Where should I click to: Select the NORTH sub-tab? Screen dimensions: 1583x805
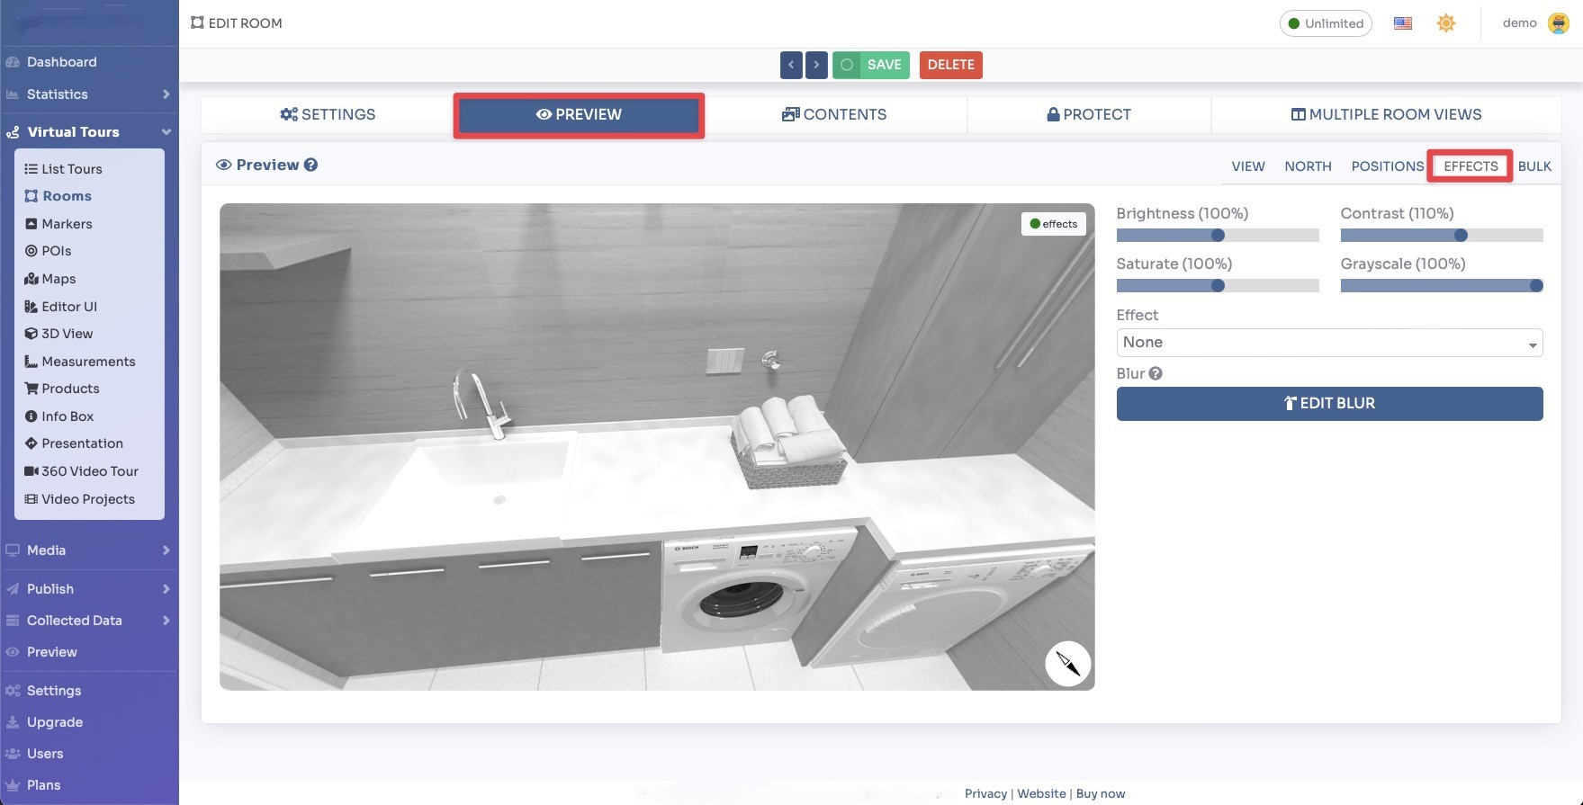coord(1308,166)
